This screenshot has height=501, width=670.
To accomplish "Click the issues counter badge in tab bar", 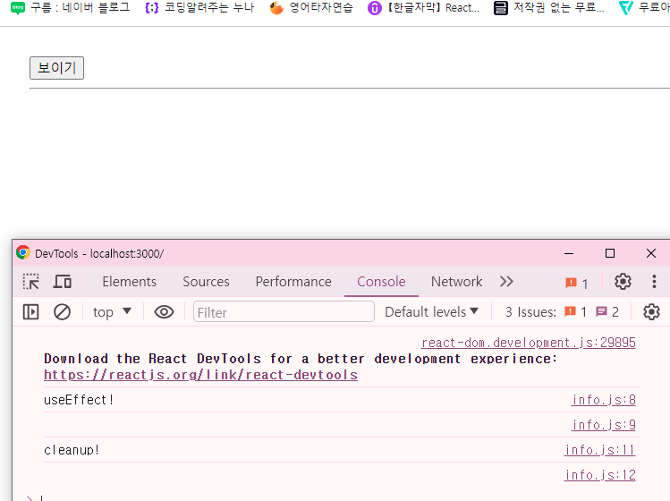I will [x=576, y=283].
